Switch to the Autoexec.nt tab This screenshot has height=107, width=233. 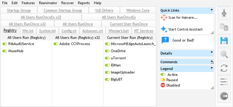point(93,31)
